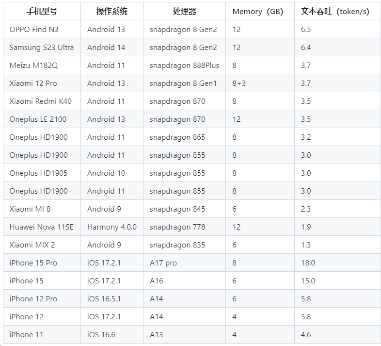Select the Huawei Nova 11SE cell
The height and width of the screenshot is (346, 381).
41,227
